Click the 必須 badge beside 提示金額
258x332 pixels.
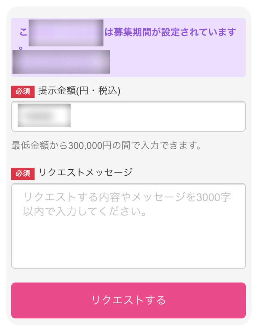click(23, 92)
